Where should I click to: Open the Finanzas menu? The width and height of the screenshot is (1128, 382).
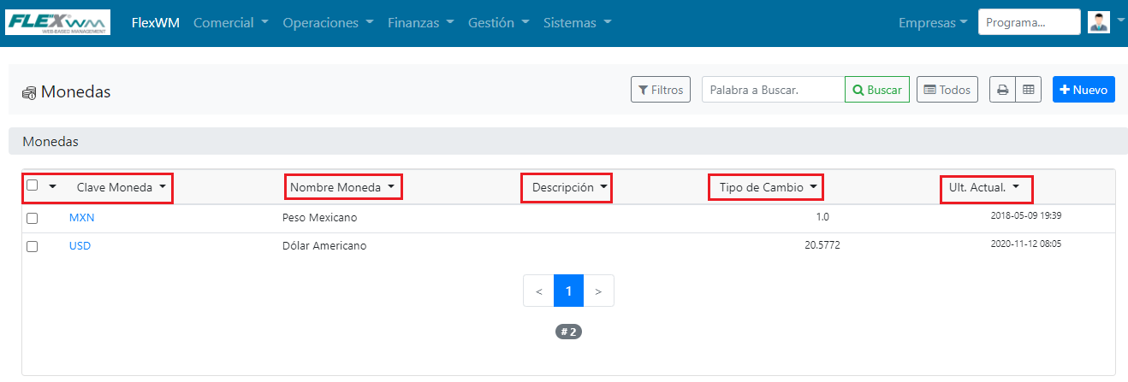tap(420, 23)
